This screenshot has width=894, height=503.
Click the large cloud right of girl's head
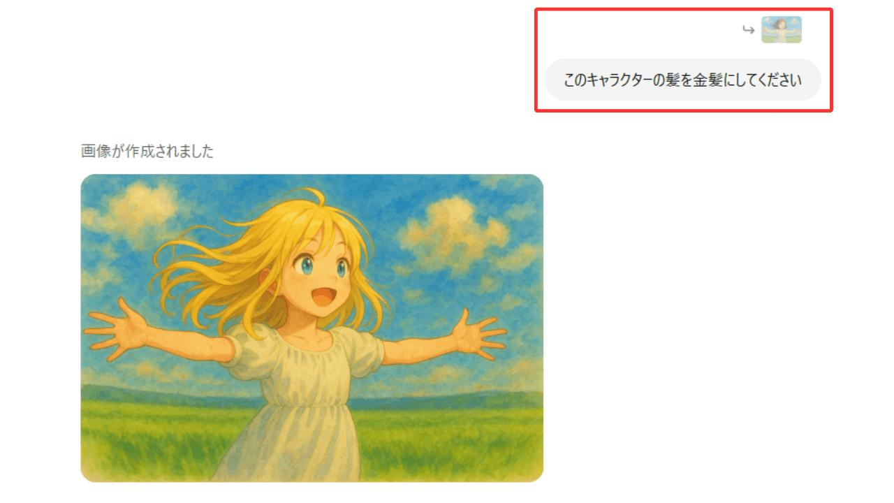(x=452, y=231)
